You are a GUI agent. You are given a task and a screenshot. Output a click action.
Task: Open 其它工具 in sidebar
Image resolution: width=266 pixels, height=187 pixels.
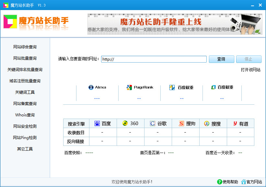[25, 149]
